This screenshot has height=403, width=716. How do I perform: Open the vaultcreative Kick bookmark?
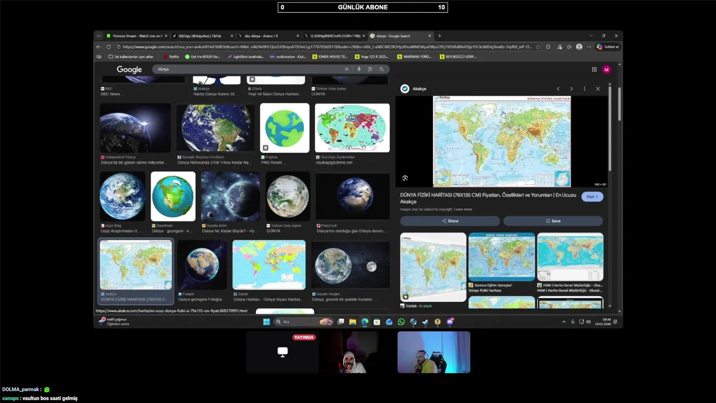point(288,57)
